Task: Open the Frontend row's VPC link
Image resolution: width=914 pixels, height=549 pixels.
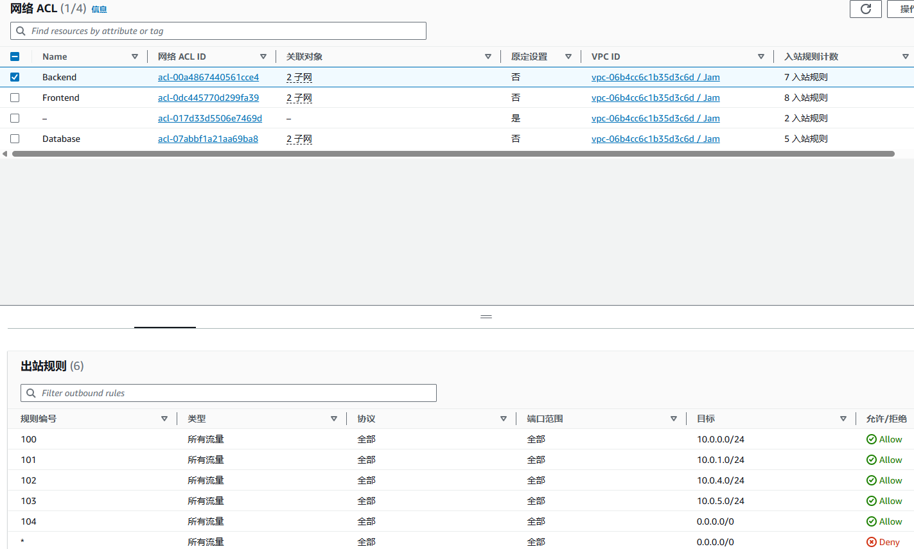Action: point(655,98)
